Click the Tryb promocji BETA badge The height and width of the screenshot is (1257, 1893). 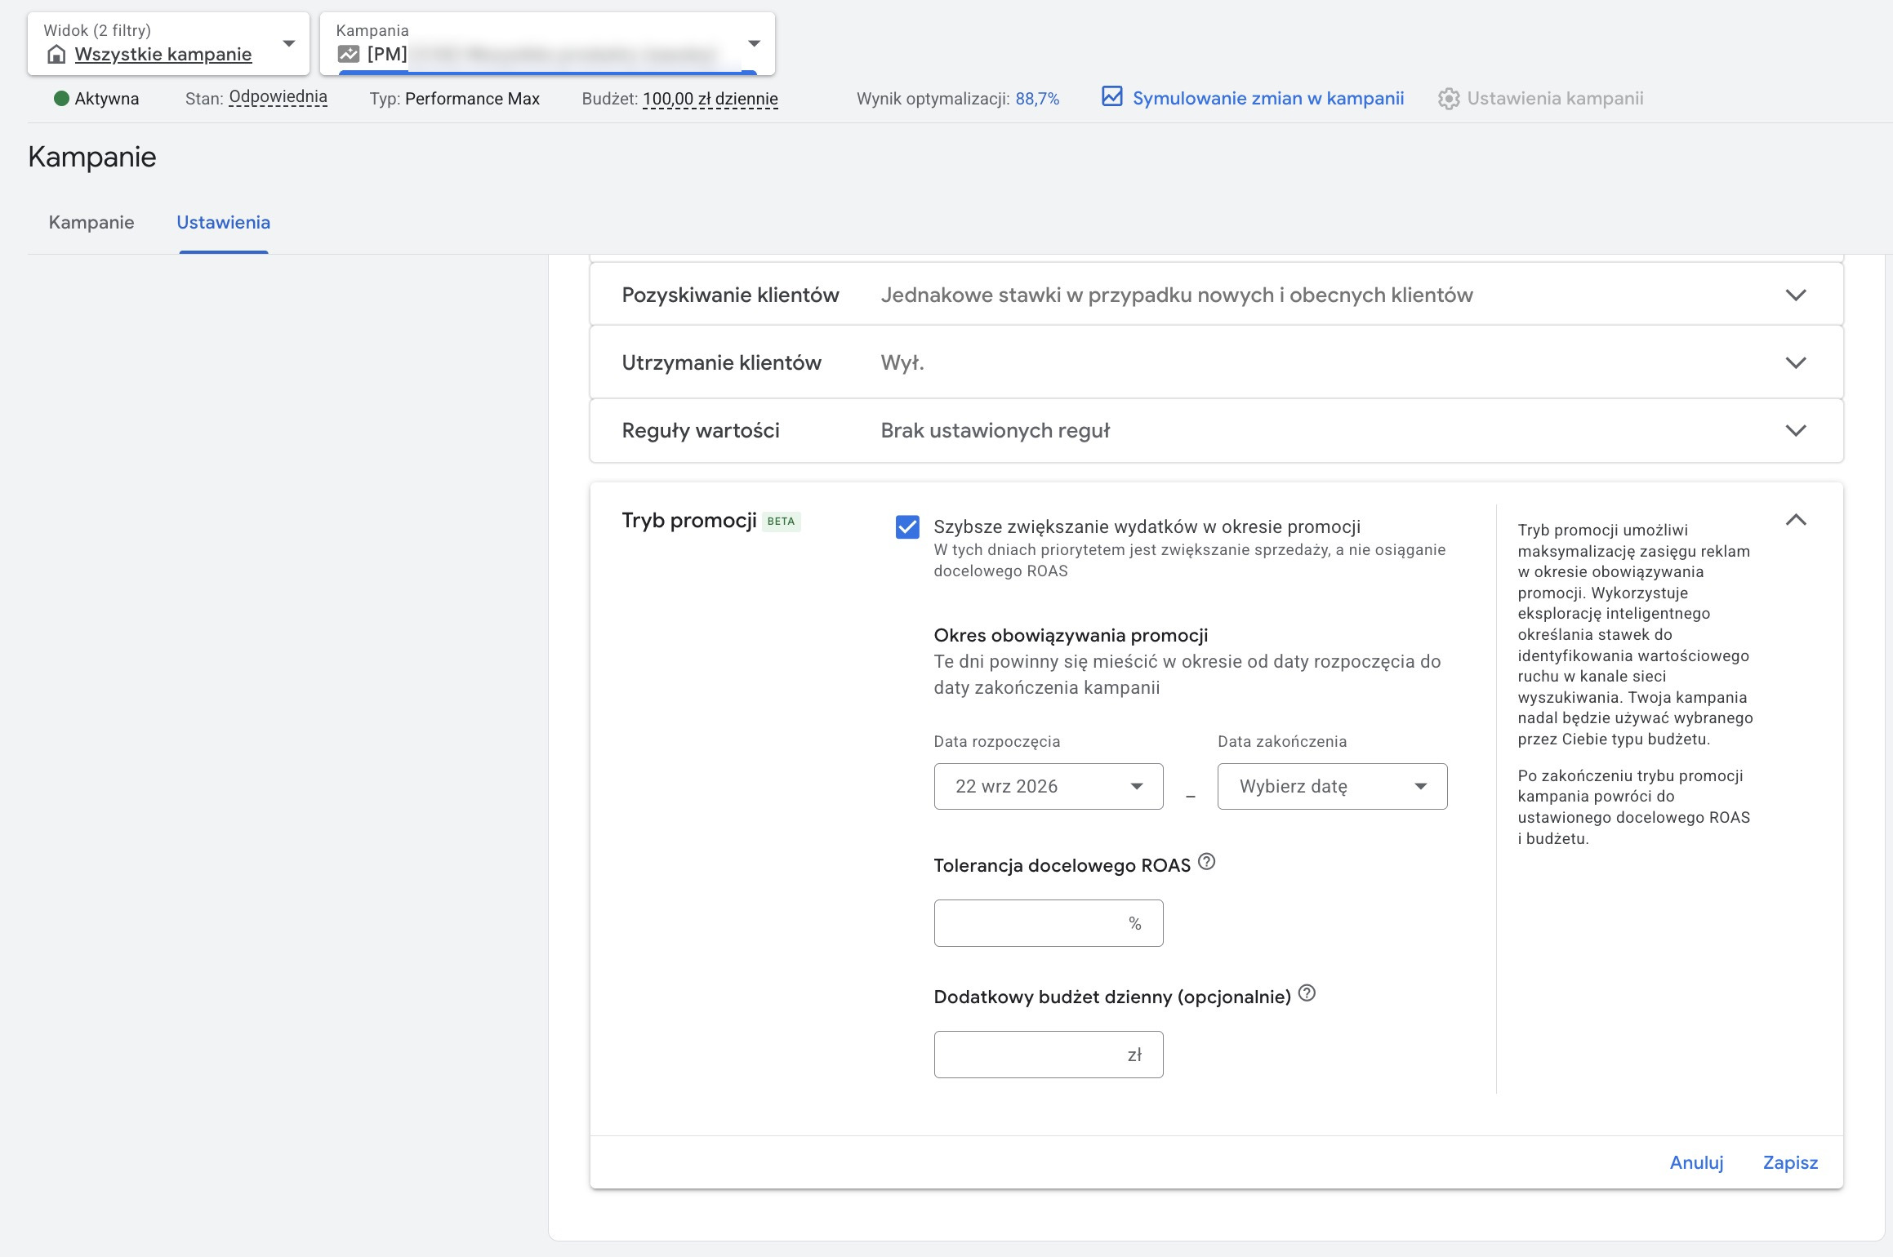tap(781, 522)
